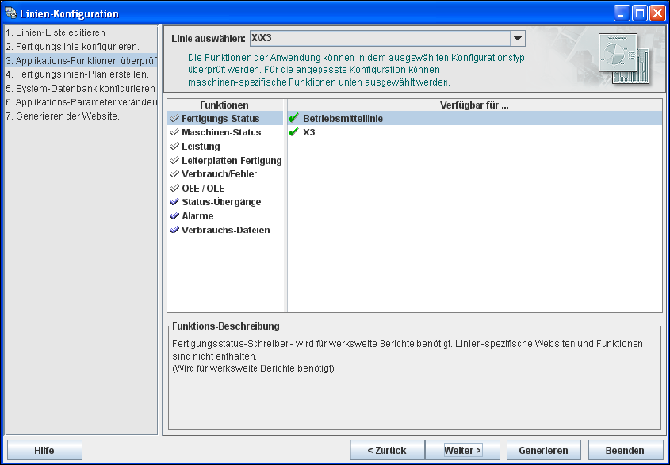Toggle the blue checkmark next to Verbrauchs-Dateien
The image size is (670, 465).
coord(174,230)
